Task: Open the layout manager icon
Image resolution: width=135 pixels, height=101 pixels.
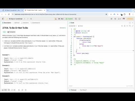Action: pyautogui.click(x=111, y=19)
